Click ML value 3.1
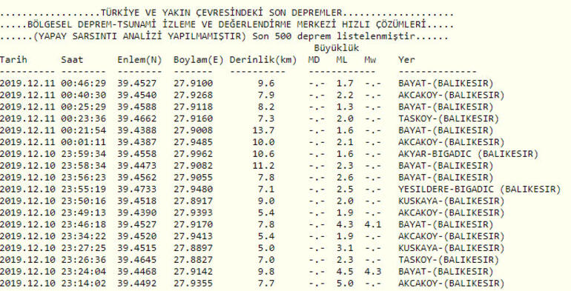This screenshot has height=291, width=571. (x=345, y=248)
